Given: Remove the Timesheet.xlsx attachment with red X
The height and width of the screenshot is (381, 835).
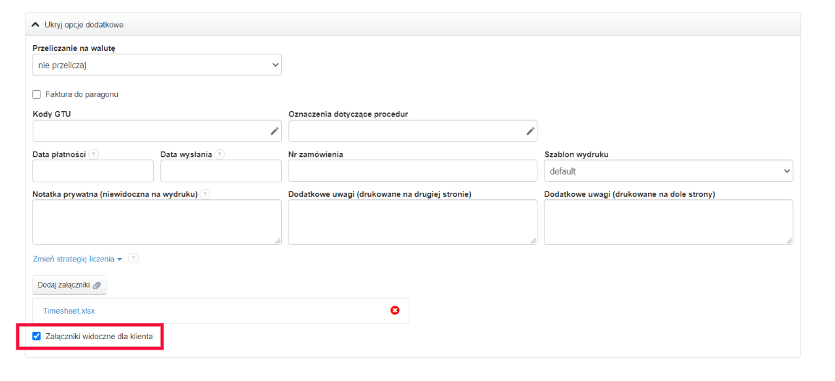Looking at the screenshot, I should click(395, 310).
